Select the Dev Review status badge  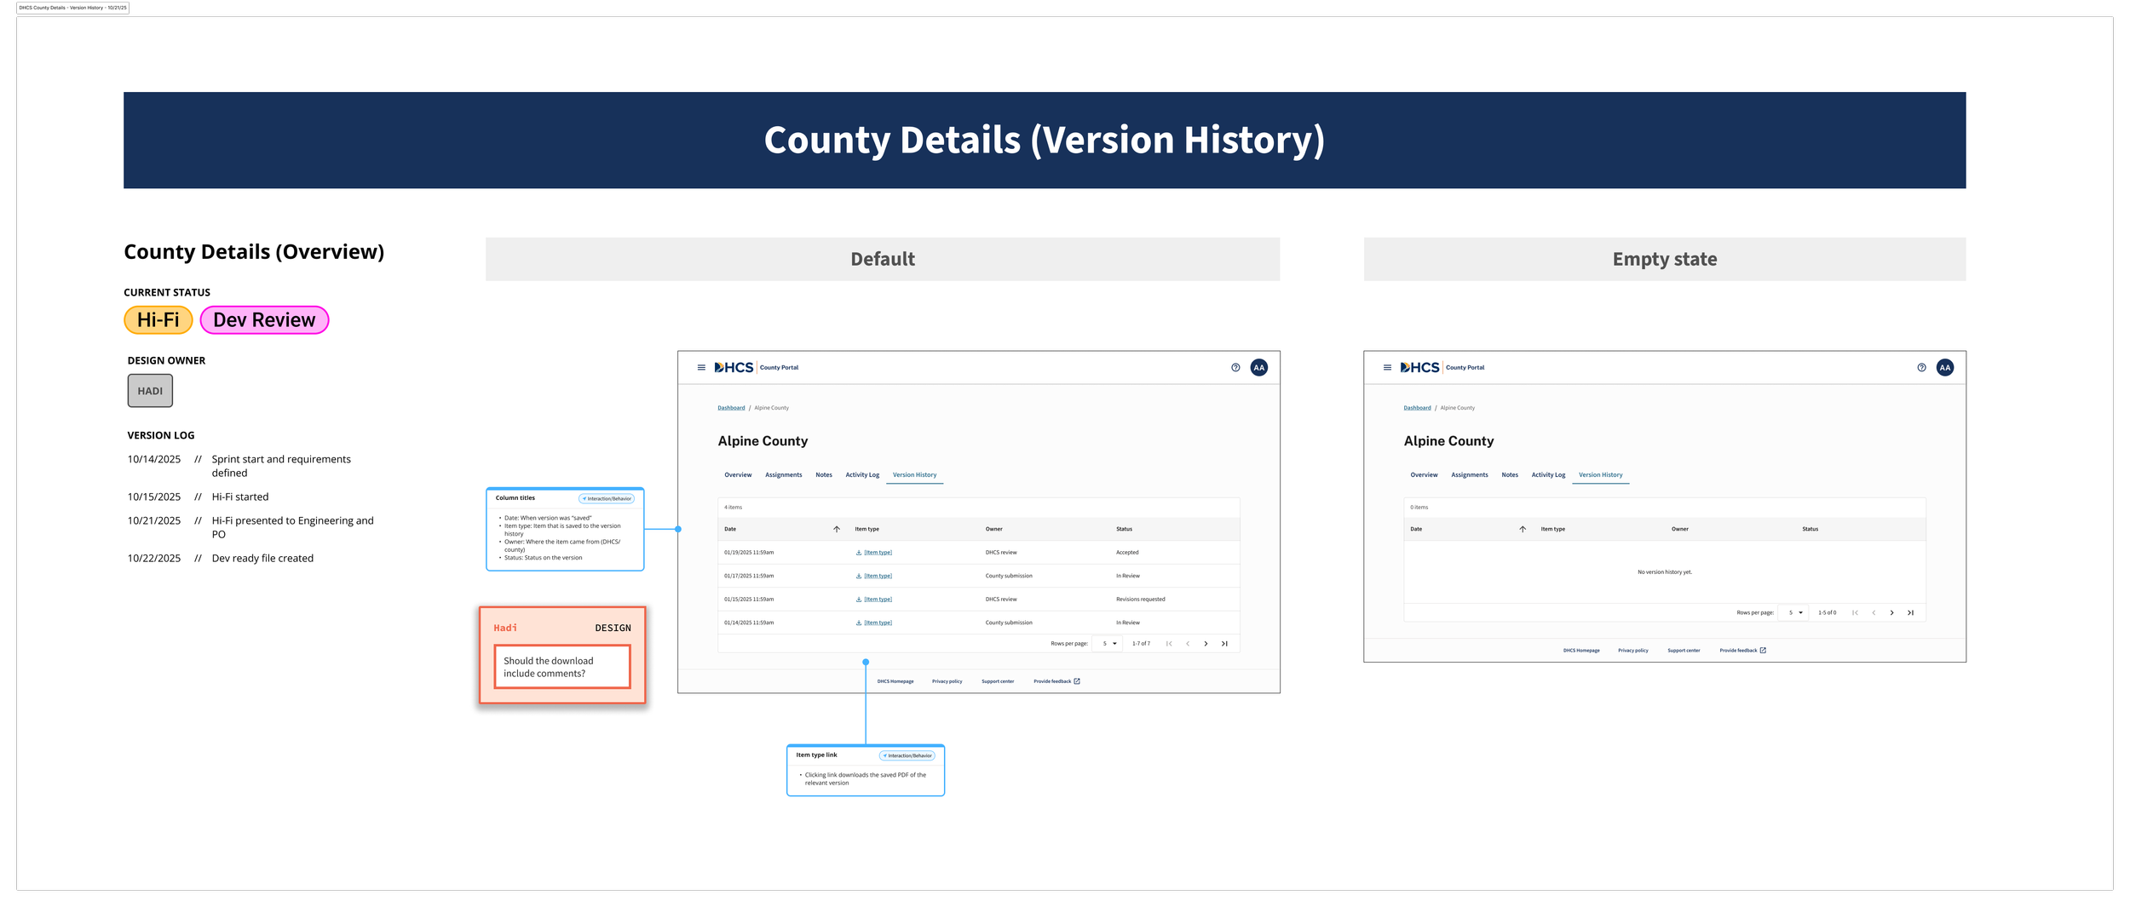click(264, 320)
